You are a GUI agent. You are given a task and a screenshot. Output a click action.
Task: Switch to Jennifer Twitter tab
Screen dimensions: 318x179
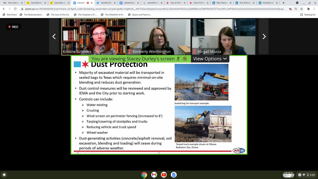[106, 3]
